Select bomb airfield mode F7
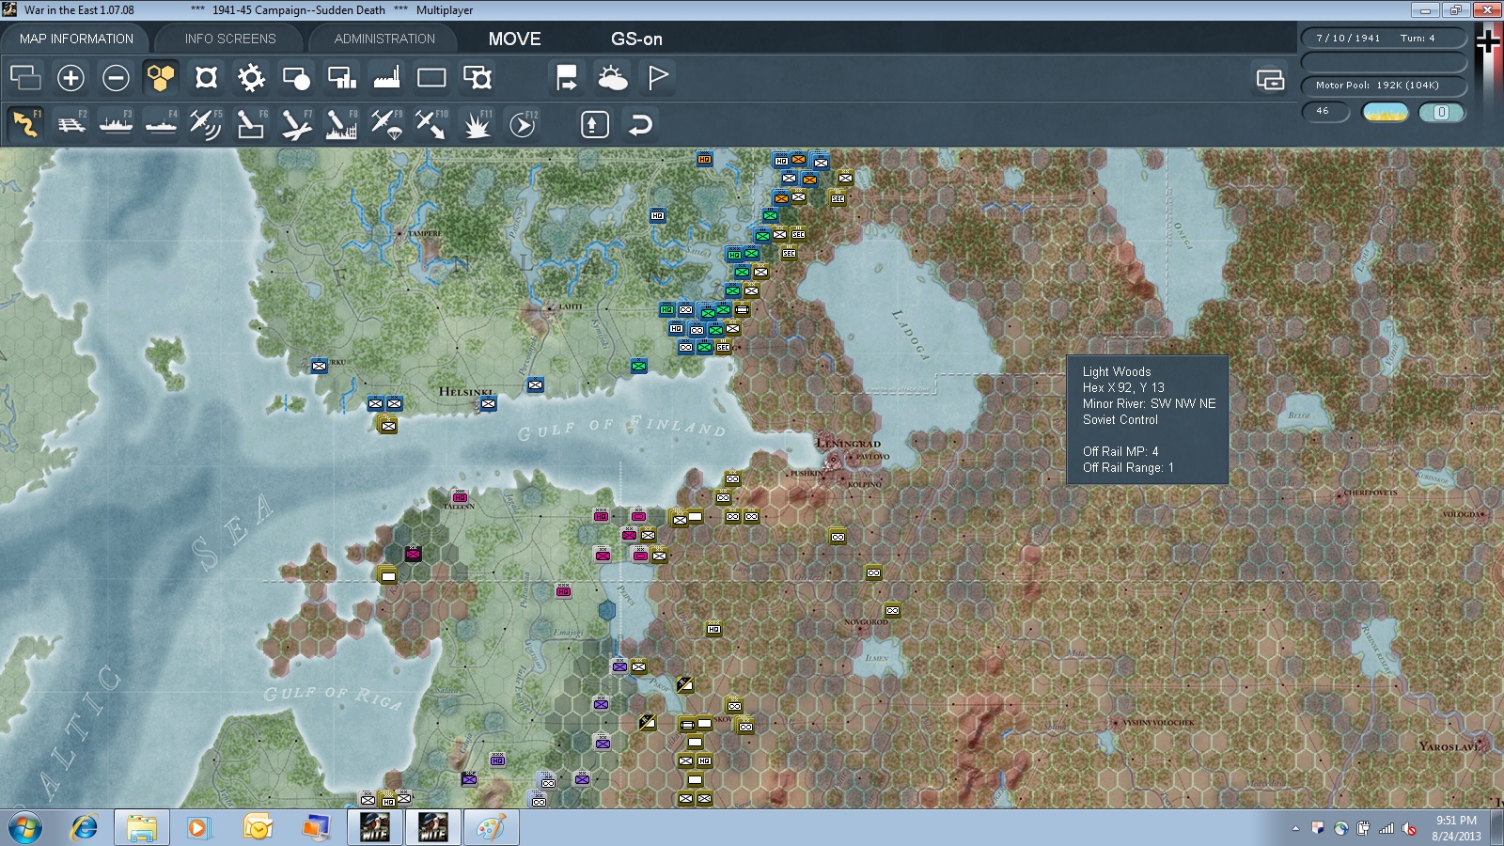The image size is (1504, 846). pos(296,124)
